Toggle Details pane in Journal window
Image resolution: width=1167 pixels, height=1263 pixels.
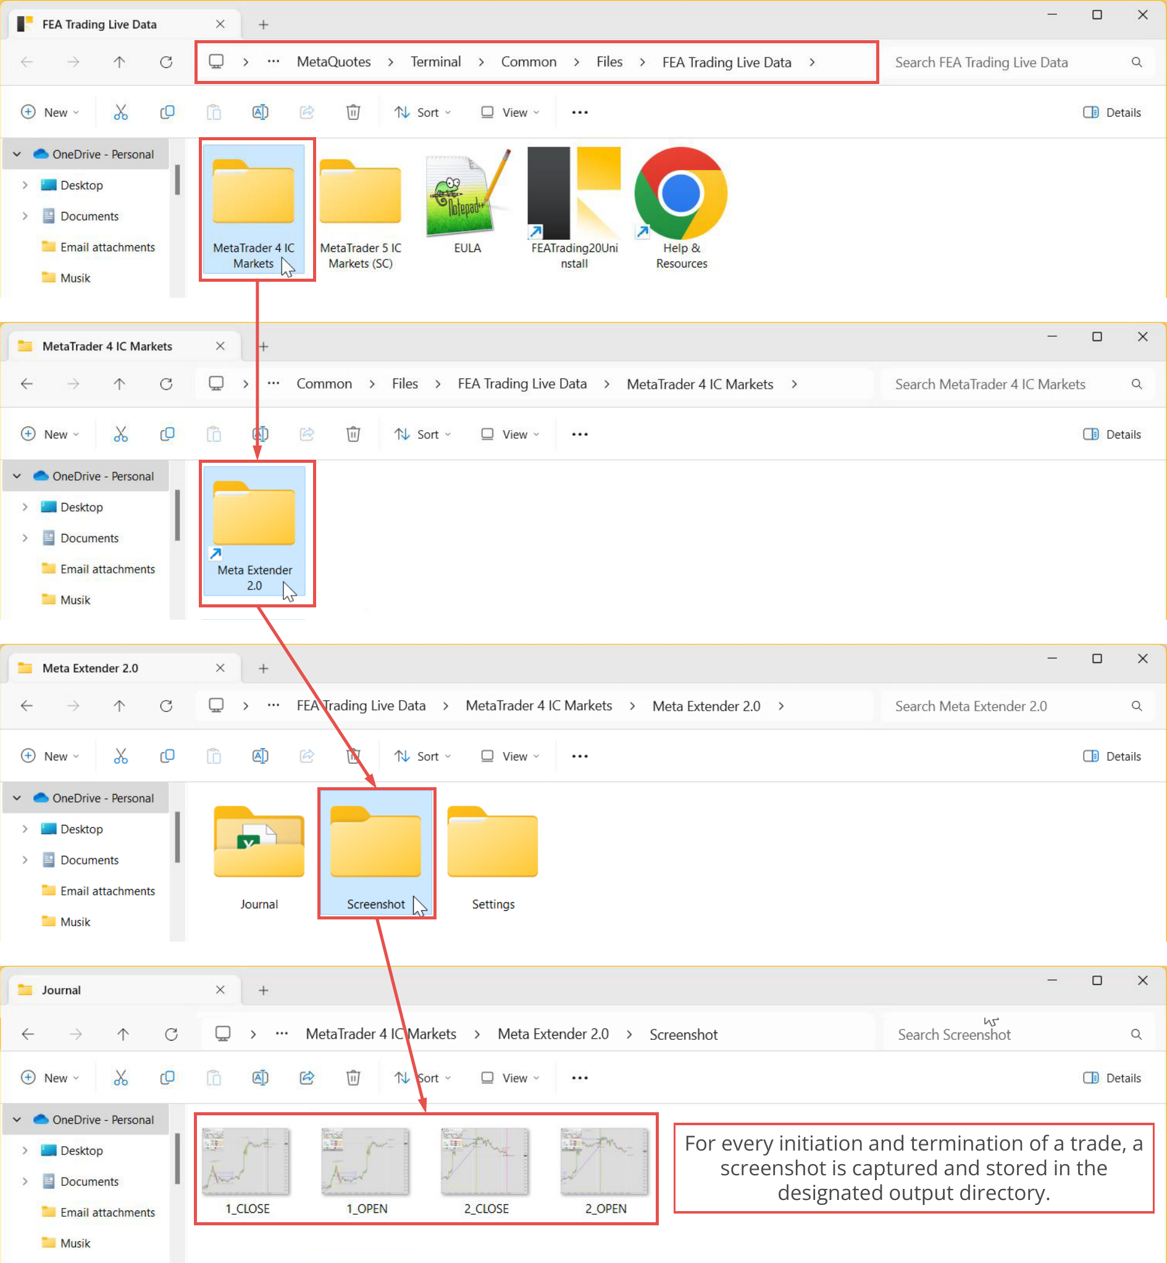coord(1112,1077)
